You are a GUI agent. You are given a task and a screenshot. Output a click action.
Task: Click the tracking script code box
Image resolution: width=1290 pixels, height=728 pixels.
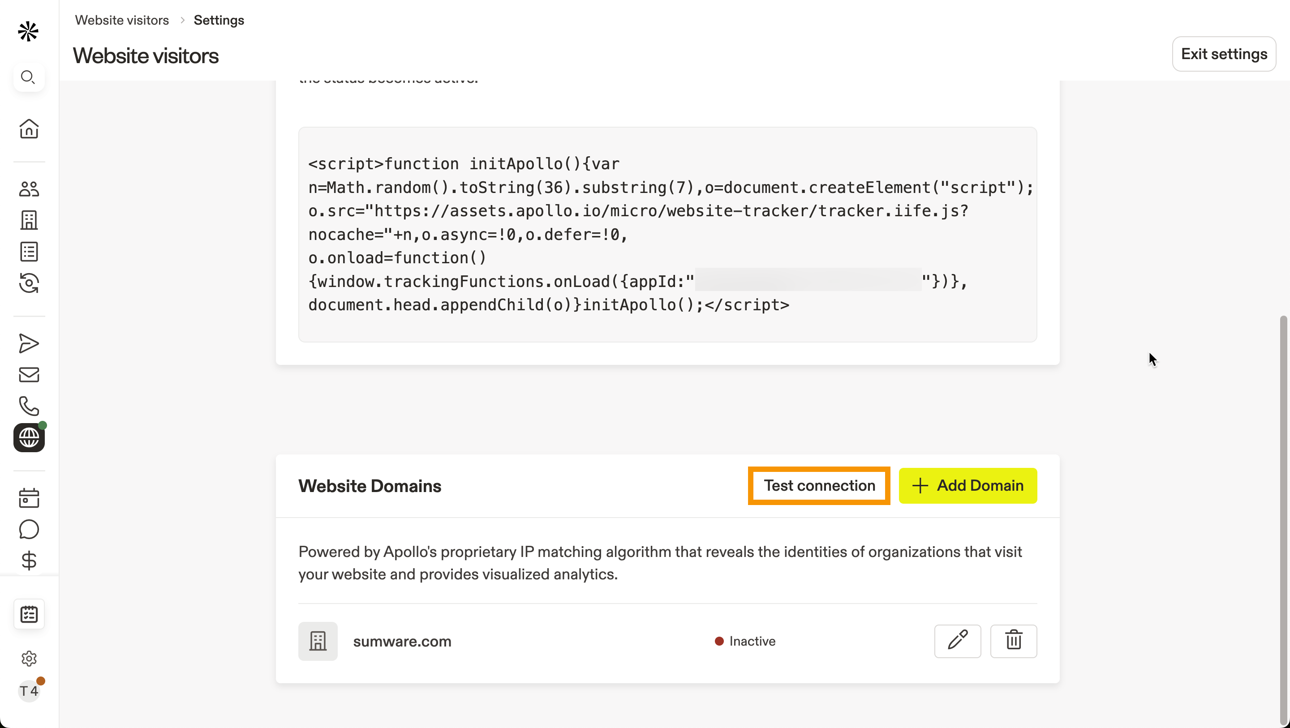tap(667, 234)
